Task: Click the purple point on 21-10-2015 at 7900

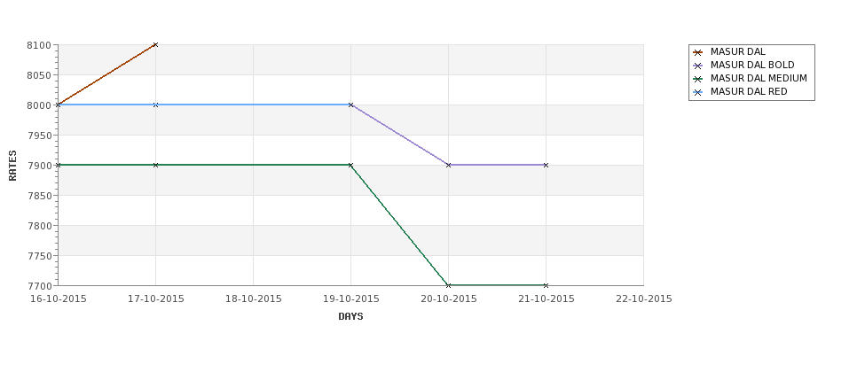Action: [x=547, y=166]
